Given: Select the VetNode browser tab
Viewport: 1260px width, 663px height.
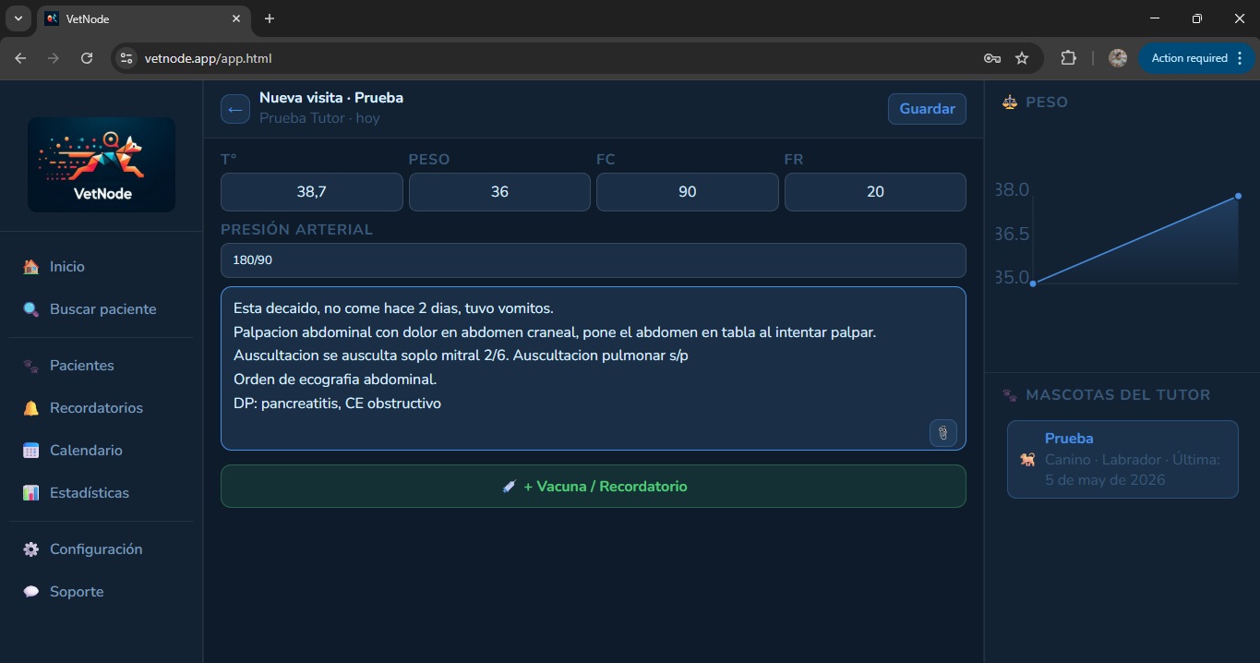Looking at the screenshot, I should click(143, 18).
